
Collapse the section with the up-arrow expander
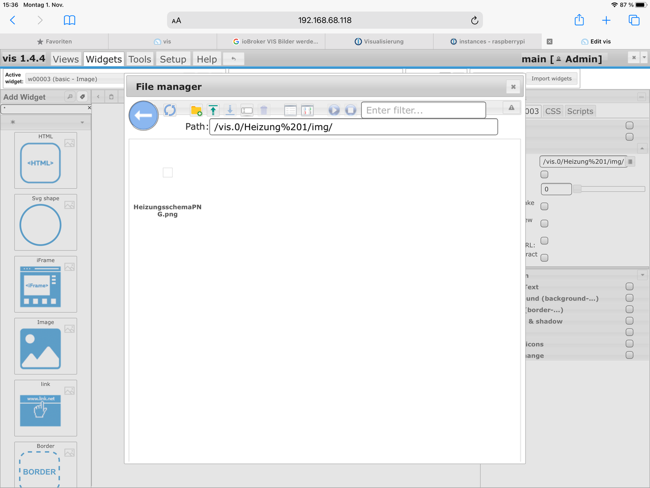click(642, 148)
